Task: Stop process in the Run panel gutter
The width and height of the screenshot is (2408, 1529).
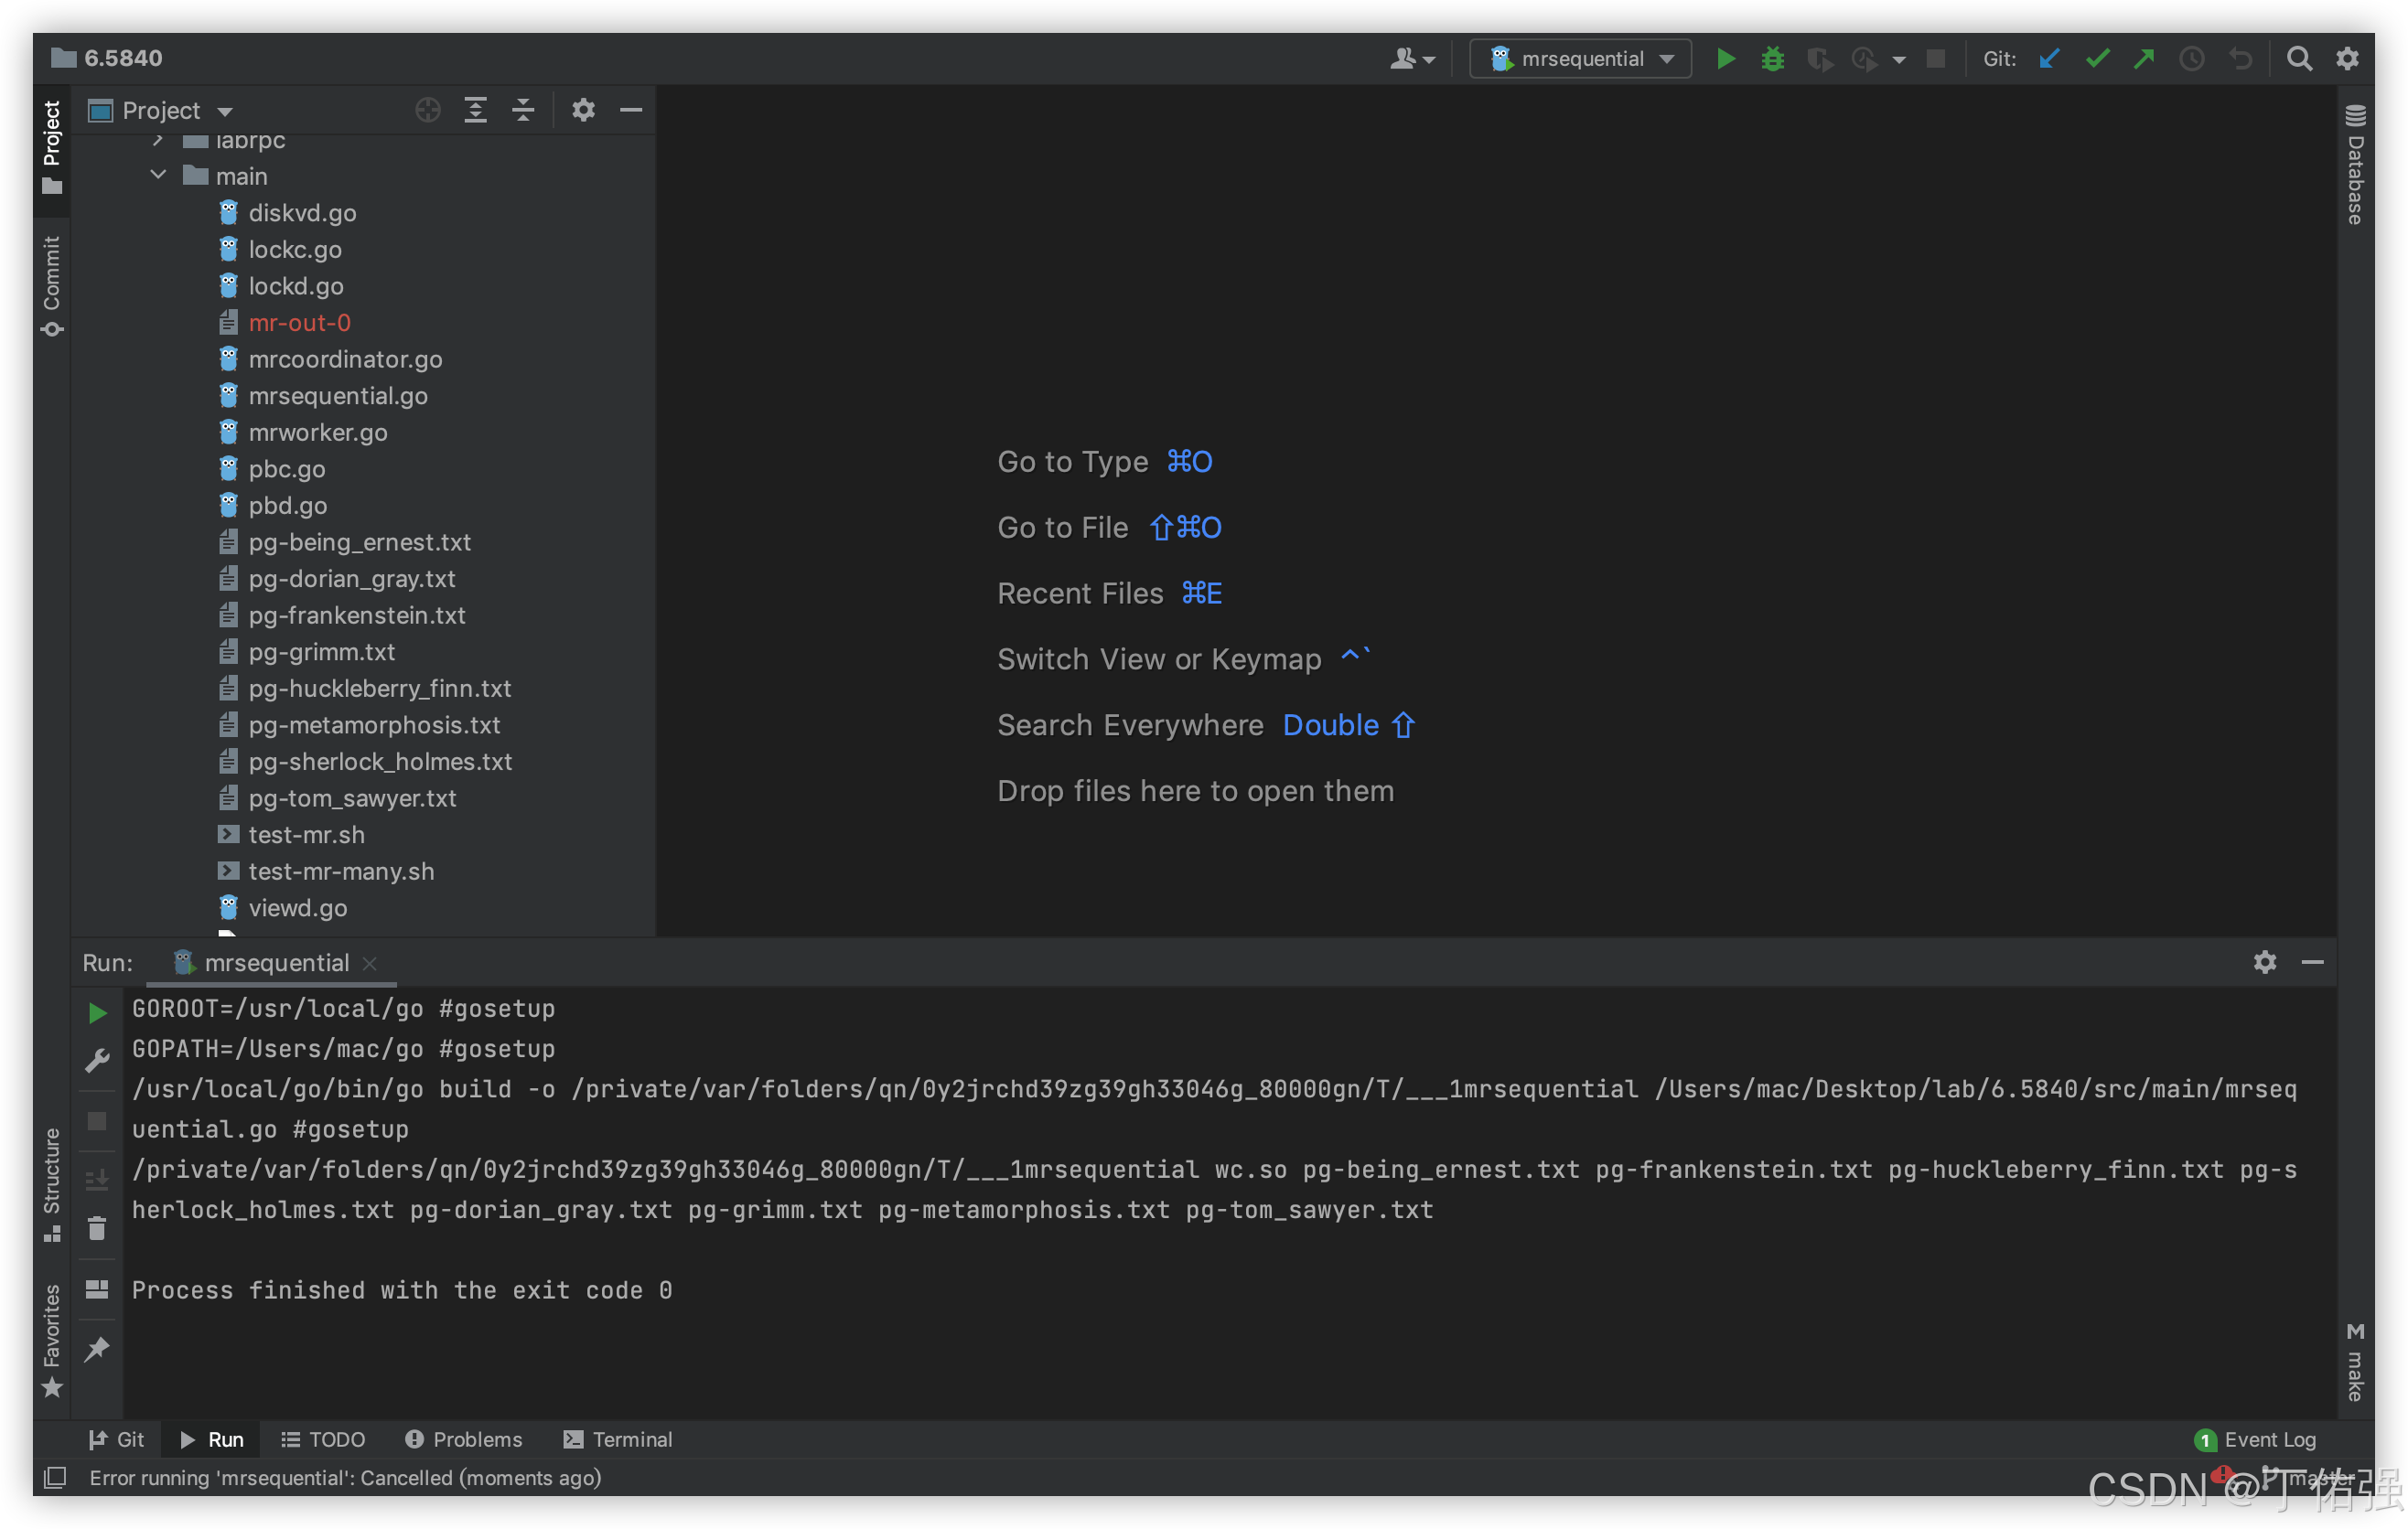Action: 97,1120
